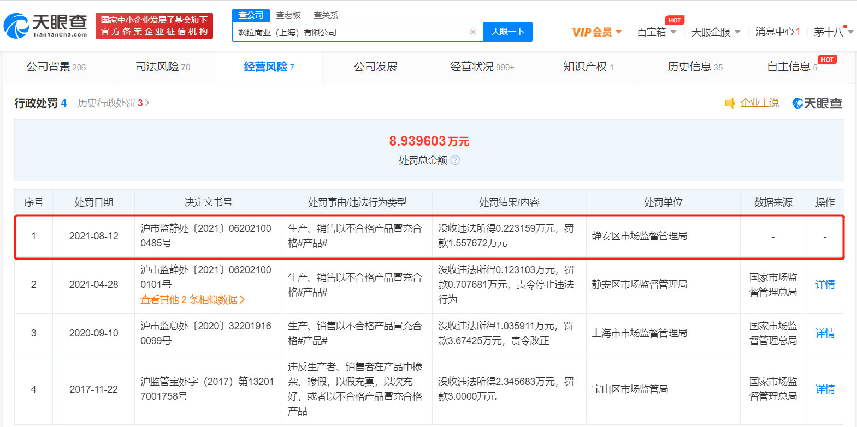
Task: Open the VIP会员 dropdown
Action: coord(596,32)
